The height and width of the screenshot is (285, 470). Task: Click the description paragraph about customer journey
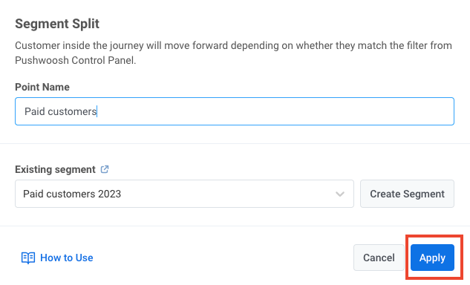point(233,53)
